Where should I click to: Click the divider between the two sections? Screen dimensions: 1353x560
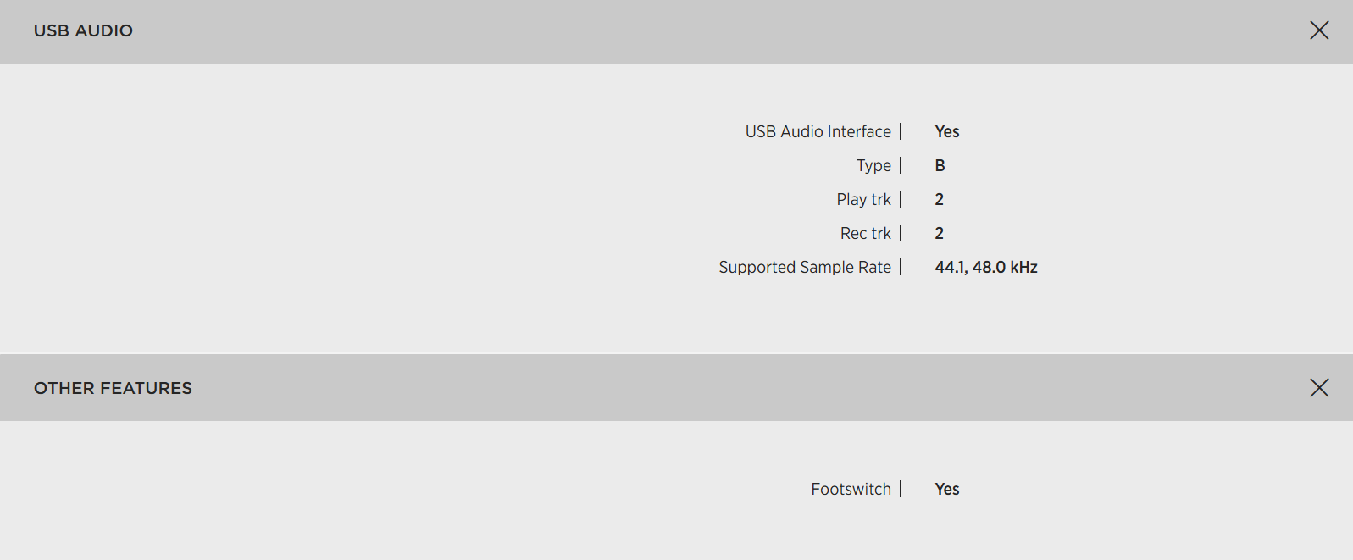[676, 352]
